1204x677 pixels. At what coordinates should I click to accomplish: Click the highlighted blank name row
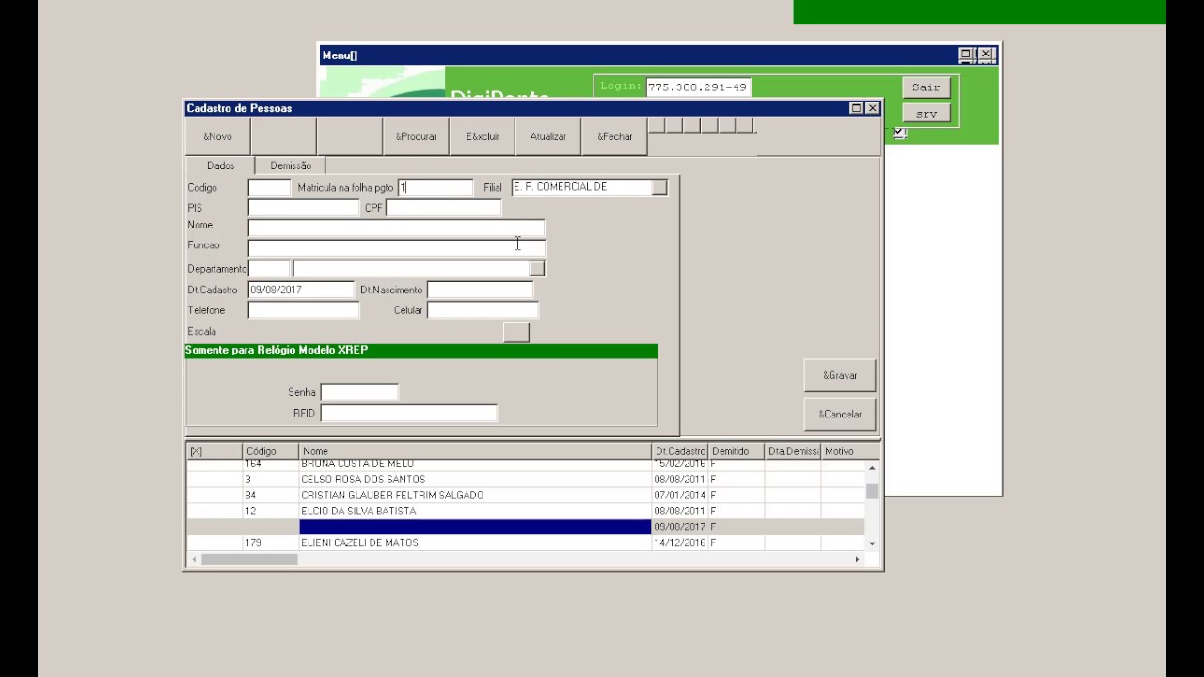[x=475, y=527]
